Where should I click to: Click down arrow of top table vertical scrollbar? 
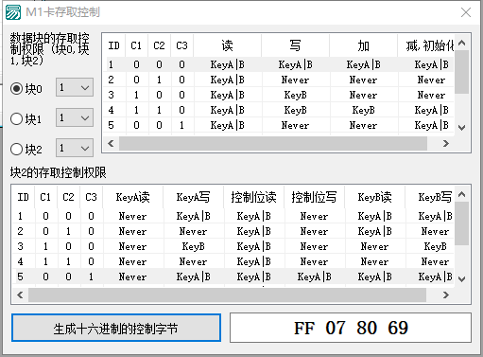click(x=462, y=128)
